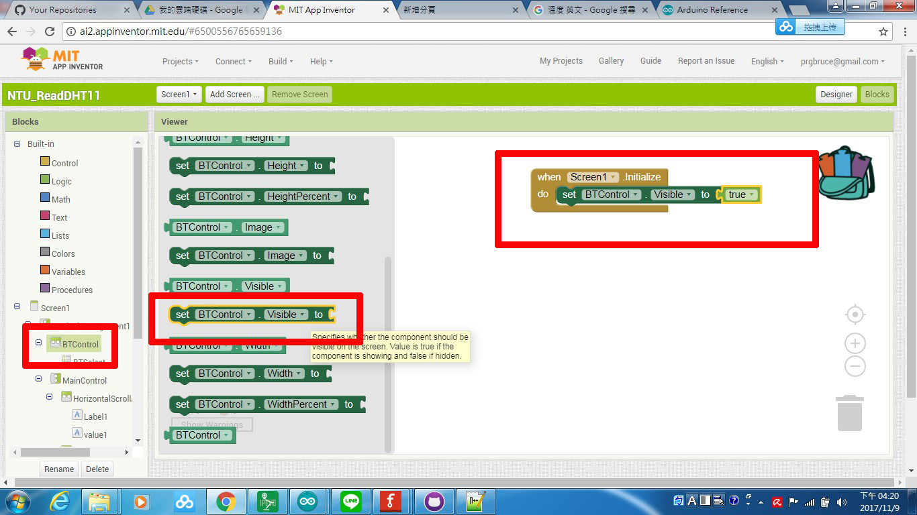
Task: Open the Visible property dropdown in workspace block
Action: pyautogui.click(x=673, y=194)
